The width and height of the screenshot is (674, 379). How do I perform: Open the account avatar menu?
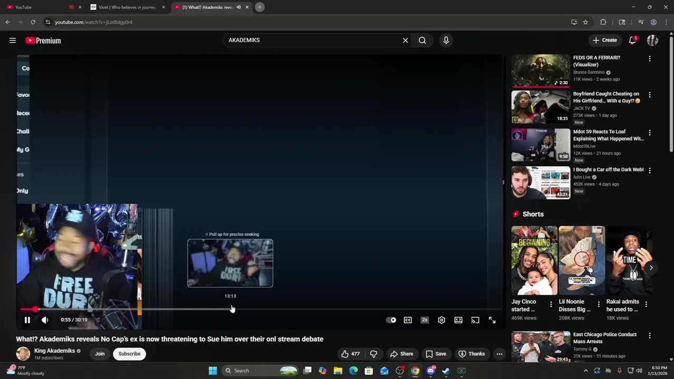click(652, 41)
